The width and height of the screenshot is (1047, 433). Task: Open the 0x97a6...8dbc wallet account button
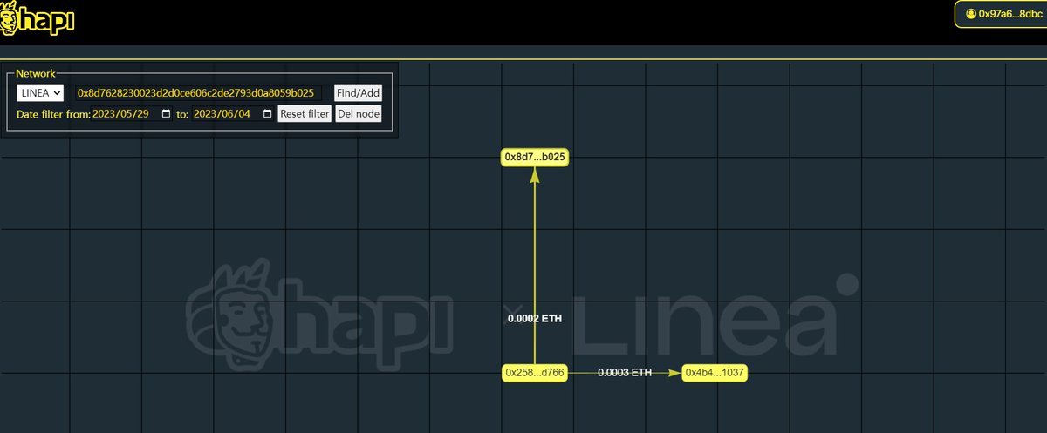point(1002,14)
